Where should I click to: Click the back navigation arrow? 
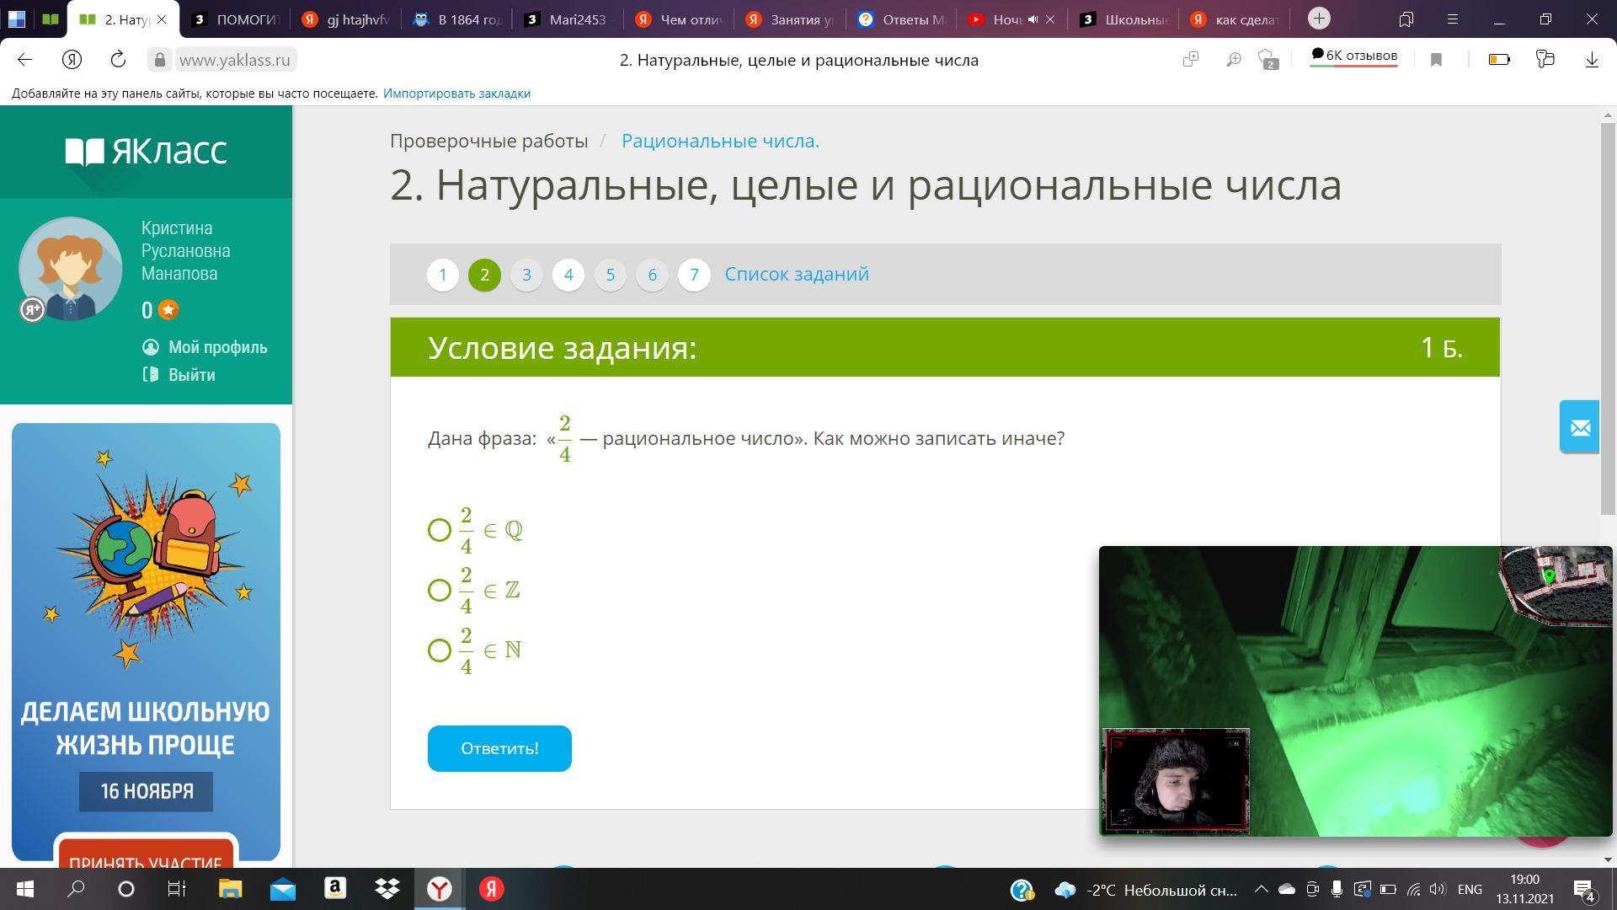(24, 59)
